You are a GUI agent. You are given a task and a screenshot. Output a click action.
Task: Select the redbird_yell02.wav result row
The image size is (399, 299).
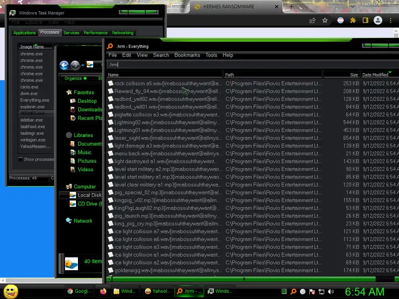pyautogui.click(x=252, y=99)
